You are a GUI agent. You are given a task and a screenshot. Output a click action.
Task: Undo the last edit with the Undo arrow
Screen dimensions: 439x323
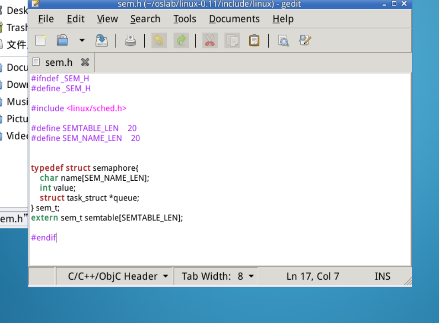(159, 40)
